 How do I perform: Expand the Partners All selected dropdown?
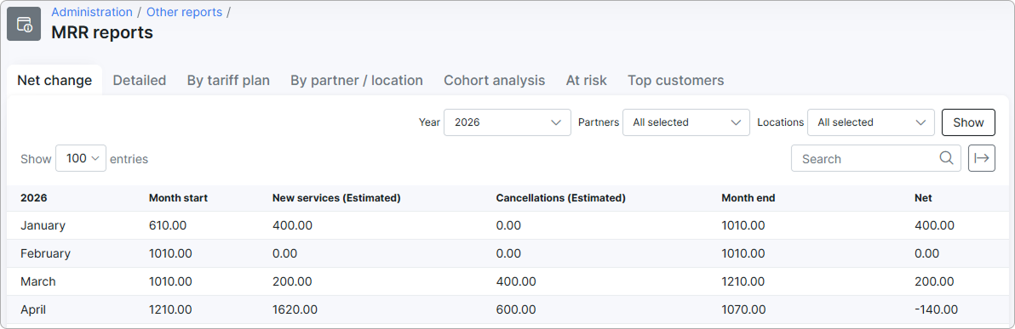[x=685, y=122]
